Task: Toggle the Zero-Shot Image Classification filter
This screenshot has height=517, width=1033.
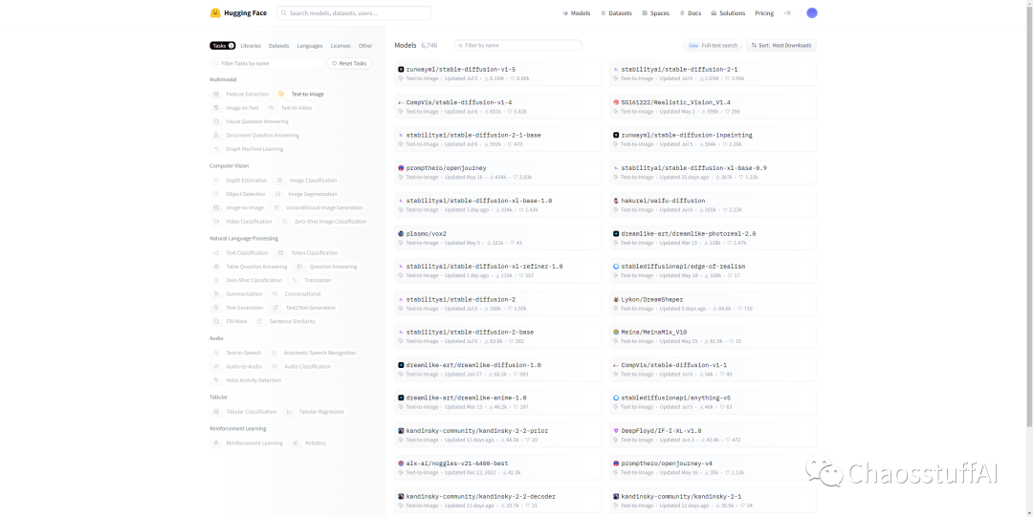Action: point(323,222)
